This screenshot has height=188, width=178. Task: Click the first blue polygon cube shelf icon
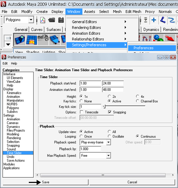(20, 40)
